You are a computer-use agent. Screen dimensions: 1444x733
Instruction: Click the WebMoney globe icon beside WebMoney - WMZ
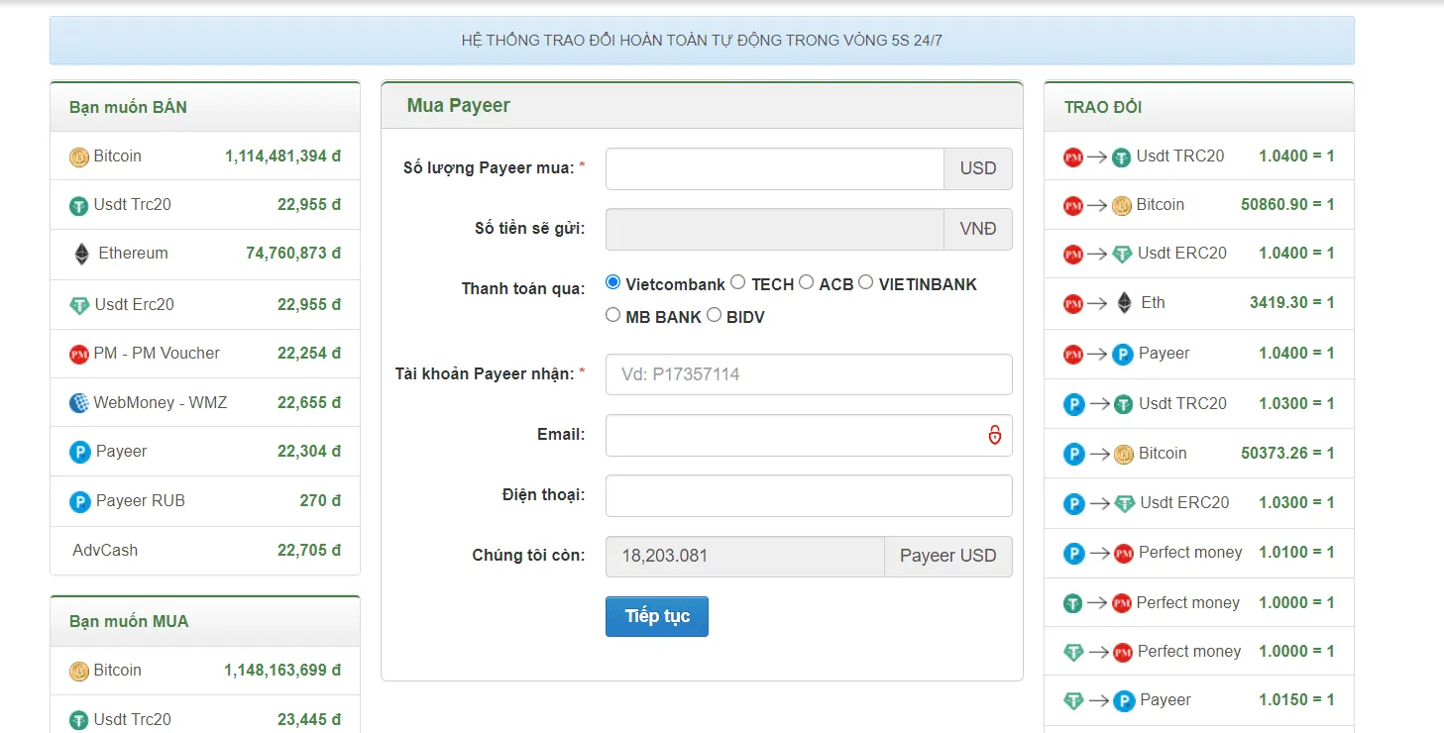pos(79,403)
